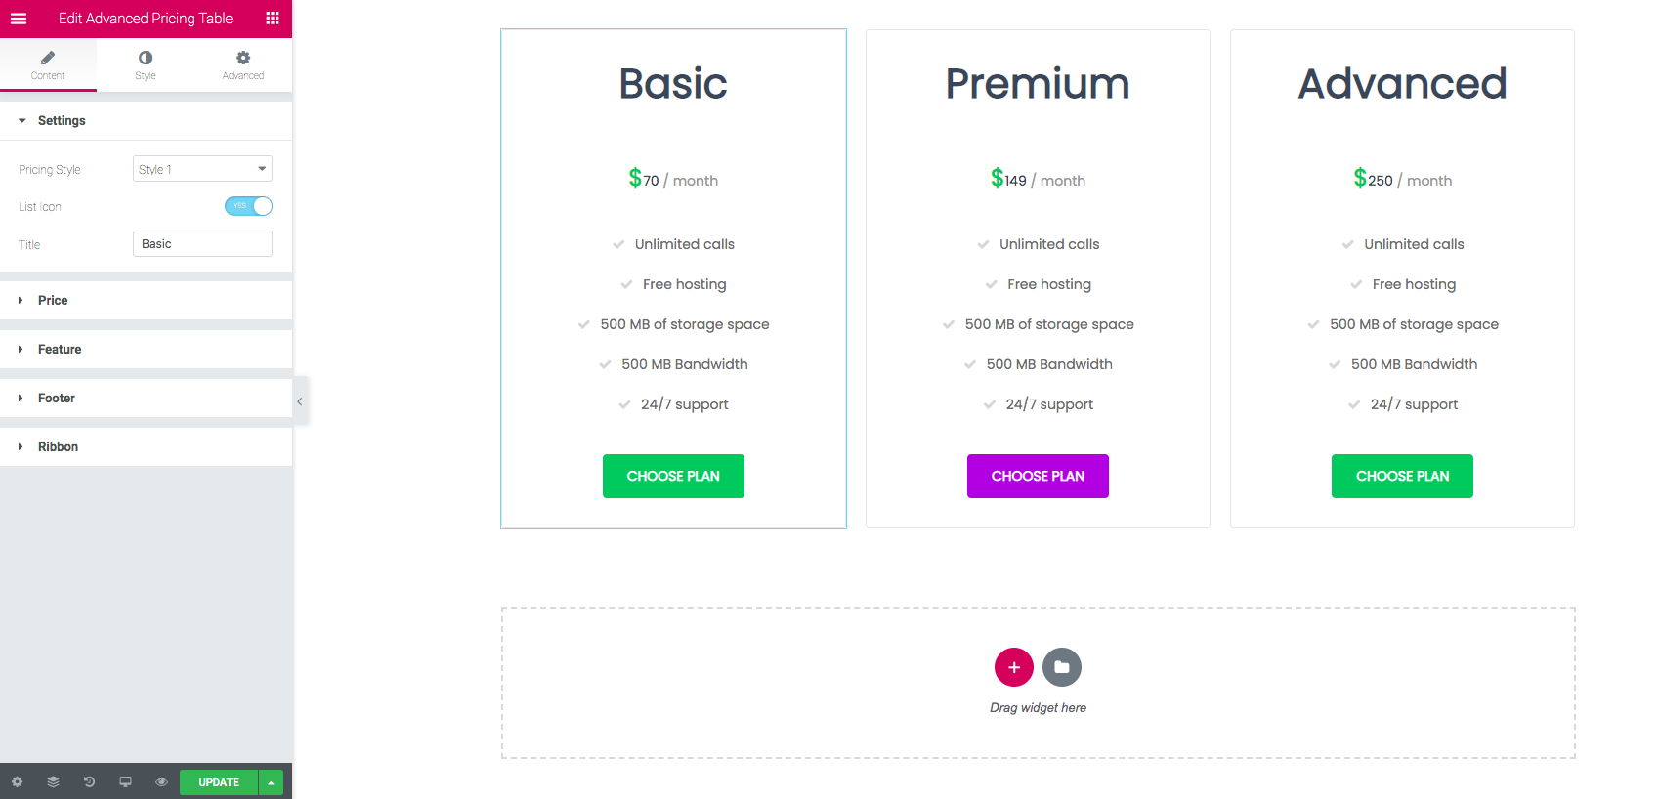1658x799 pixels.
Task: Open the History icon in footer
Action: point(89,782)
